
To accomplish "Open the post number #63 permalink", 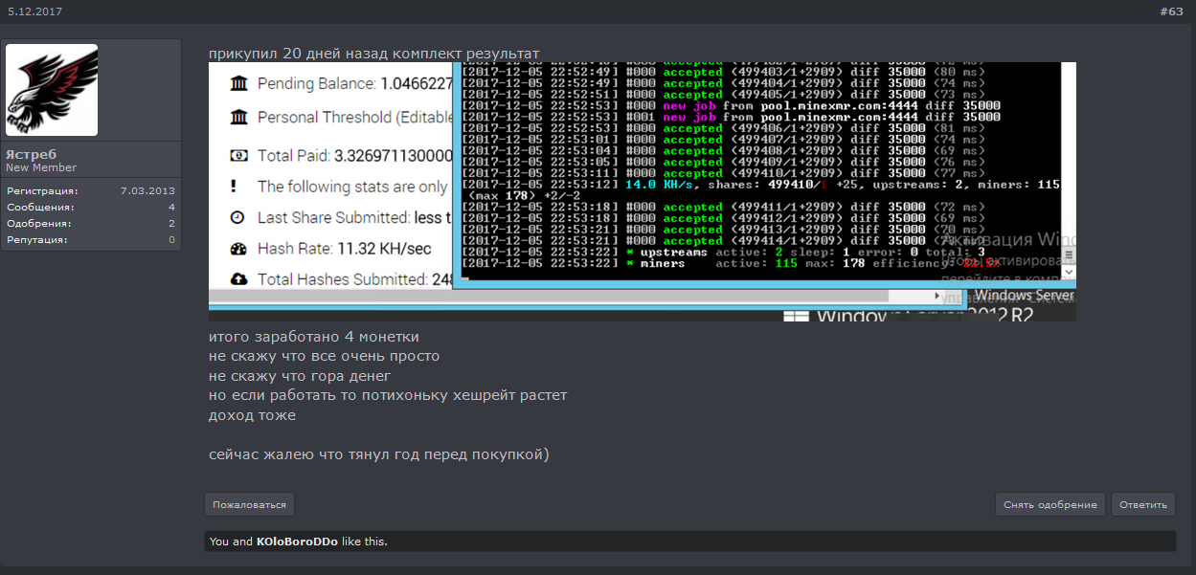I will (1171, 11).
